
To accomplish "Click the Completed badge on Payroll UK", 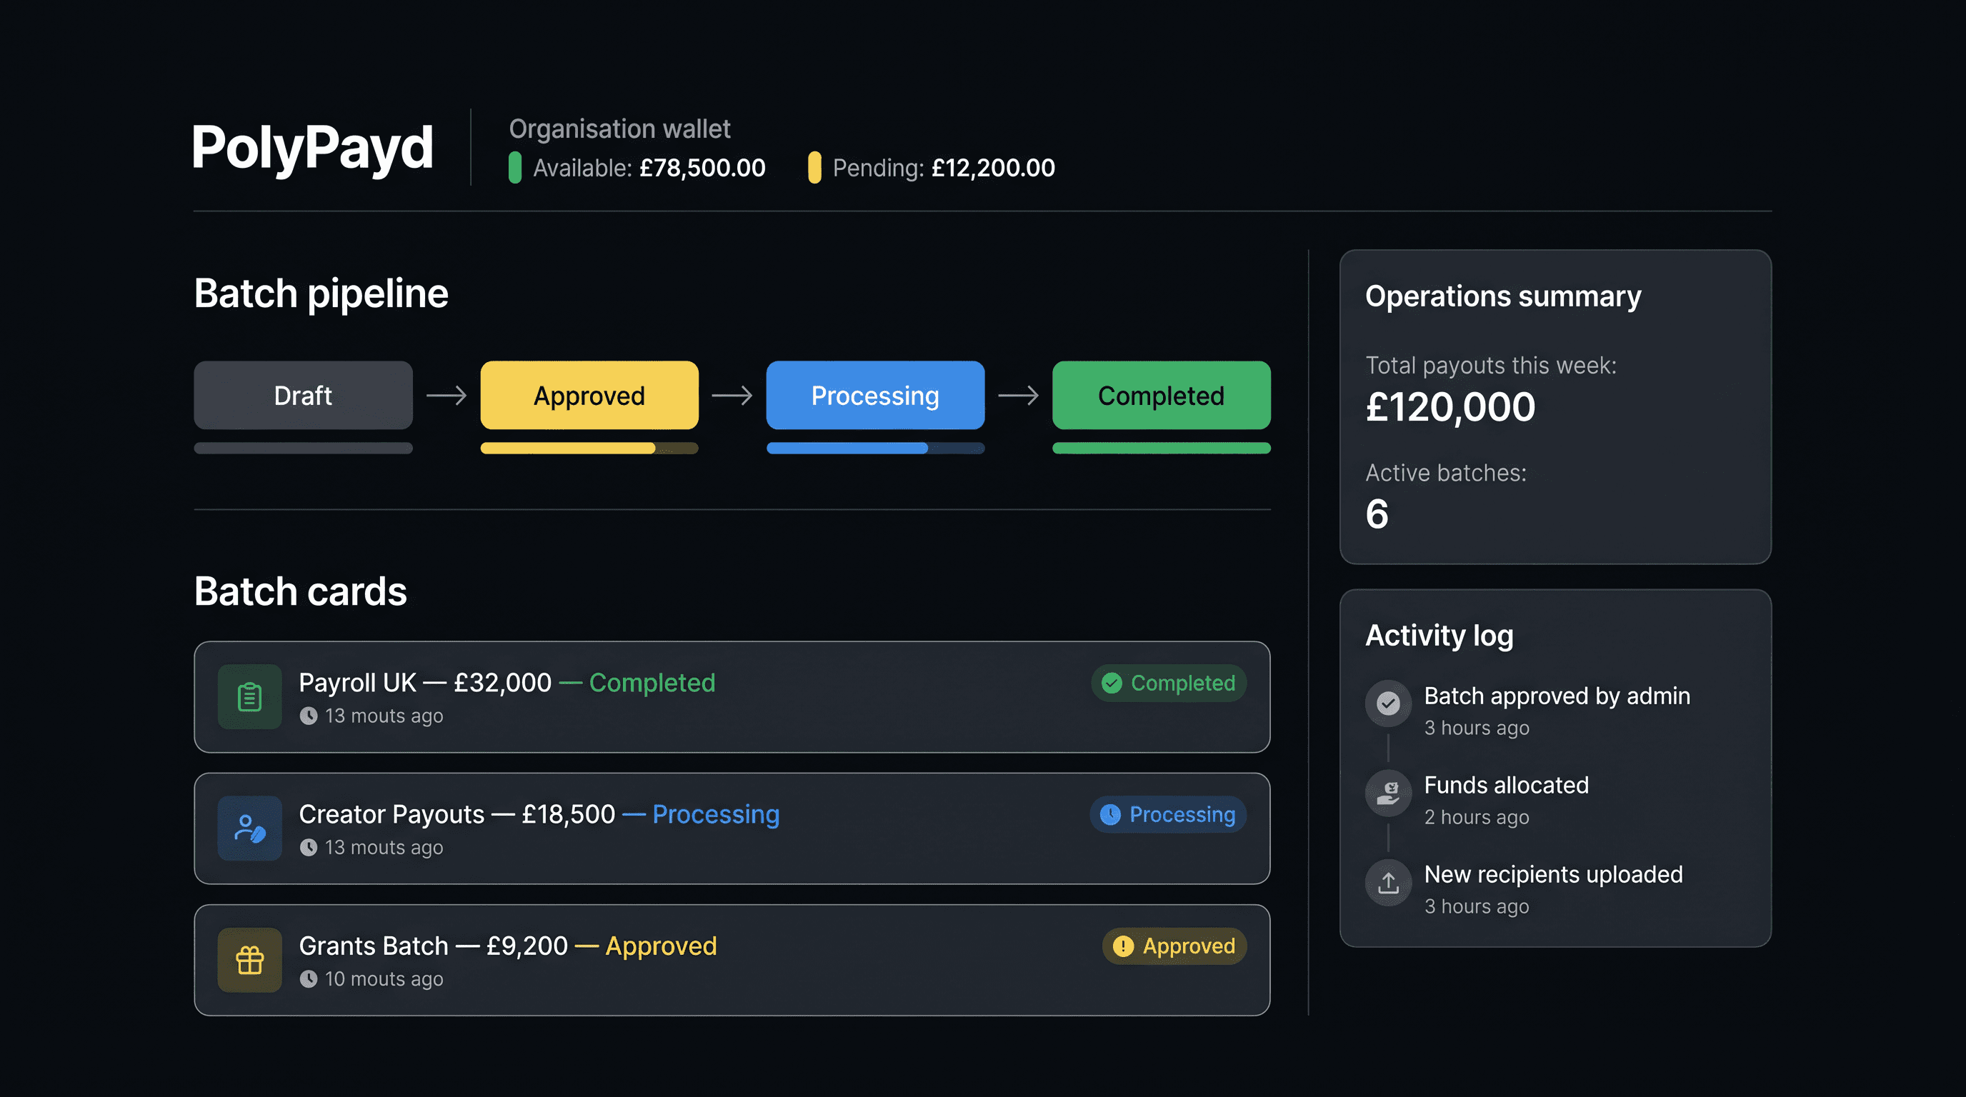I will point(1168,683).
